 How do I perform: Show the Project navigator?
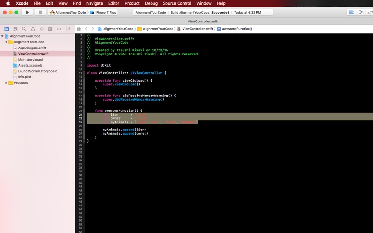coord(7,29)
